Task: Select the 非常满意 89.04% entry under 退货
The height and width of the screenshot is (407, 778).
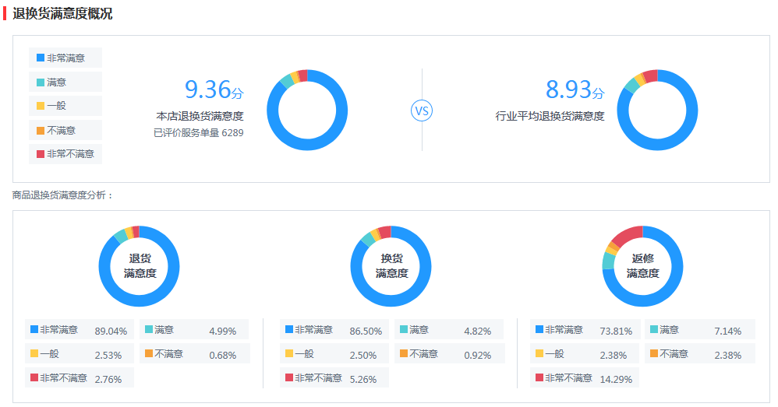Action: click(x=79, y=330)
